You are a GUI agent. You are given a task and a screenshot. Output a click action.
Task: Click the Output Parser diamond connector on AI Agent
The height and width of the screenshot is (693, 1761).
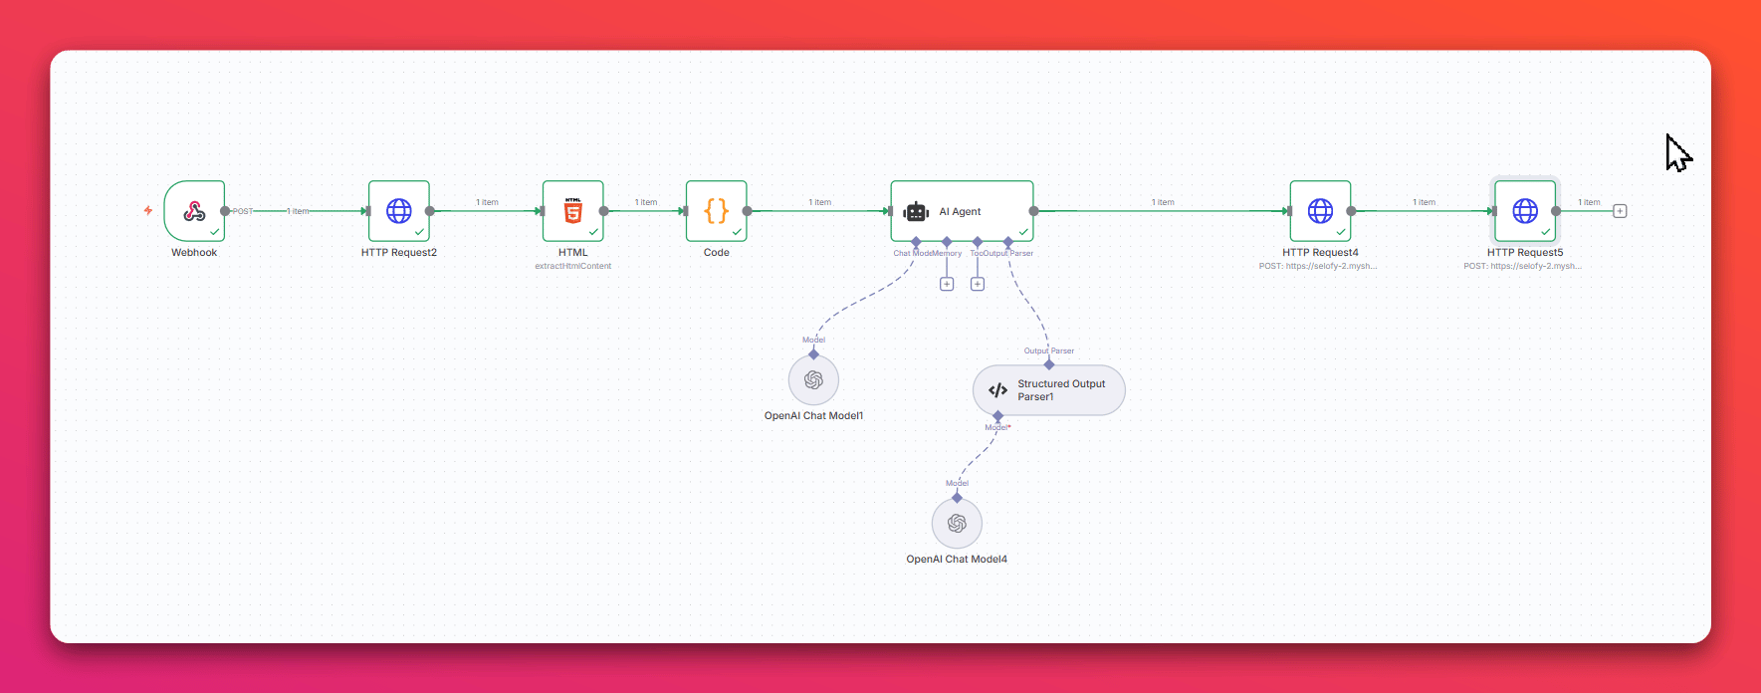(1008, 242)
